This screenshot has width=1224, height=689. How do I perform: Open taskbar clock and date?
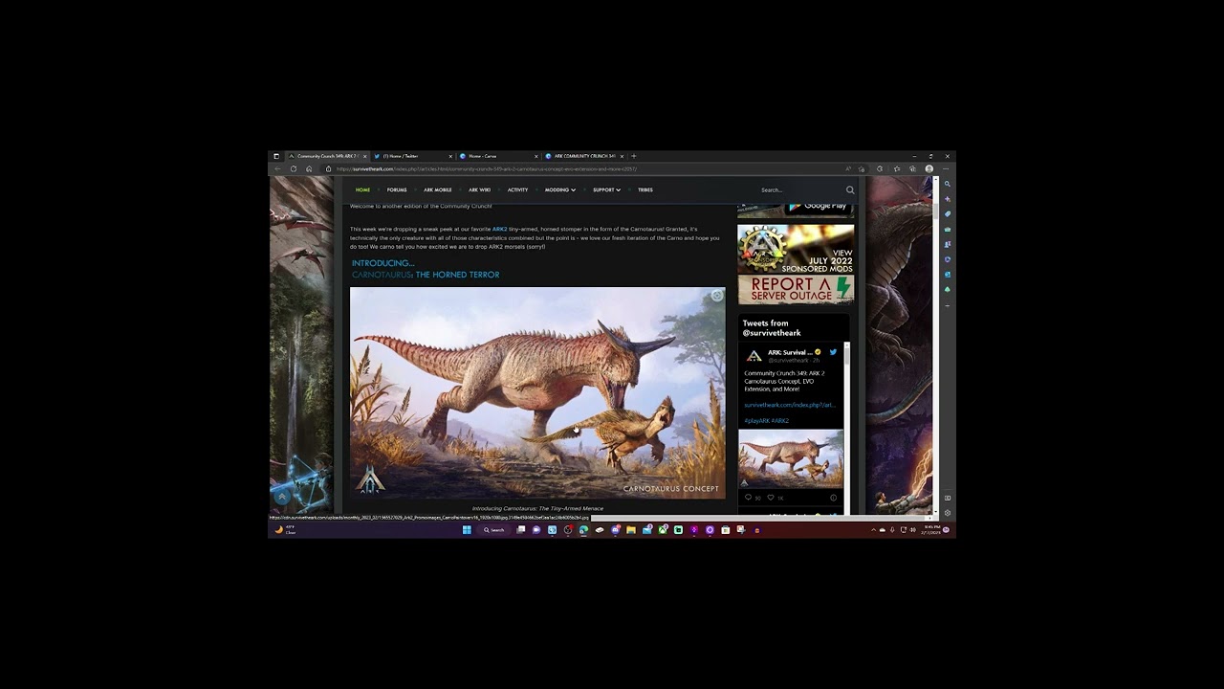(x=931, y=529)
